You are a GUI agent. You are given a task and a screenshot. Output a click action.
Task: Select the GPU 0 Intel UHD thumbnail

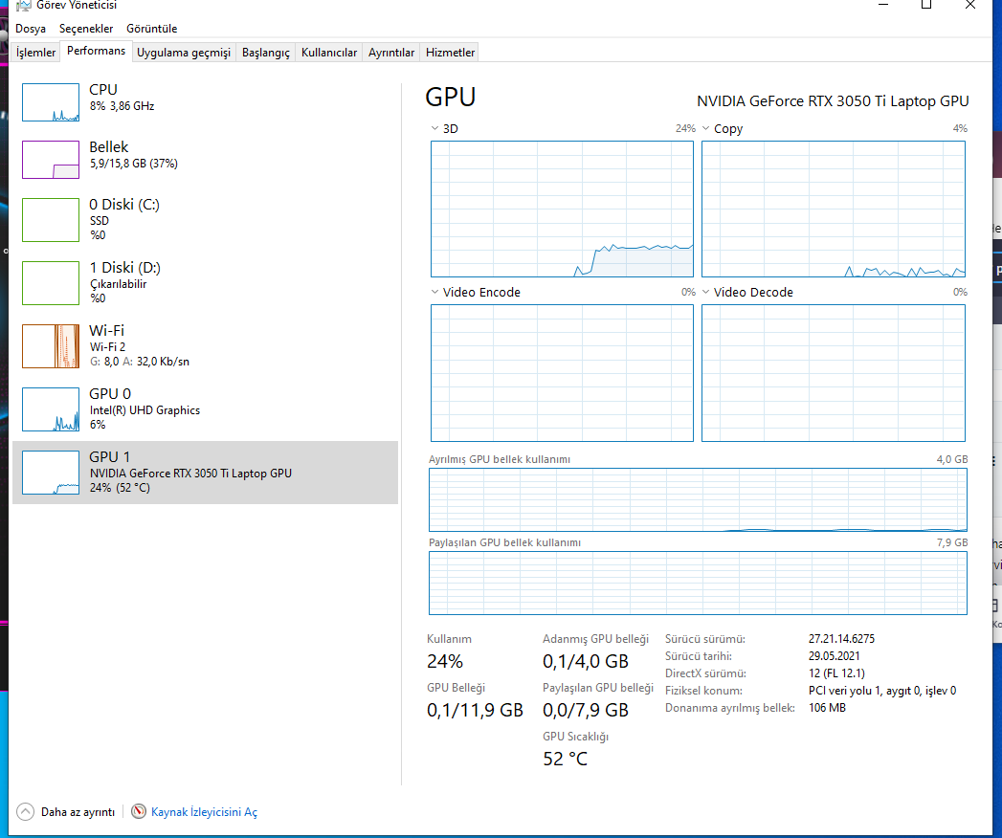point(51,409)
